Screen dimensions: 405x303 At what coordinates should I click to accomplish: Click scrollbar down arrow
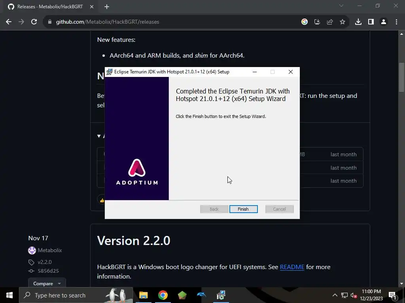click(x=401, y=284)
